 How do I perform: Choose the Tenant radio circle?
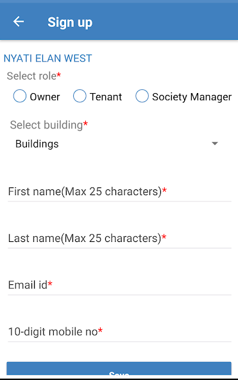[x=80, y=96]
